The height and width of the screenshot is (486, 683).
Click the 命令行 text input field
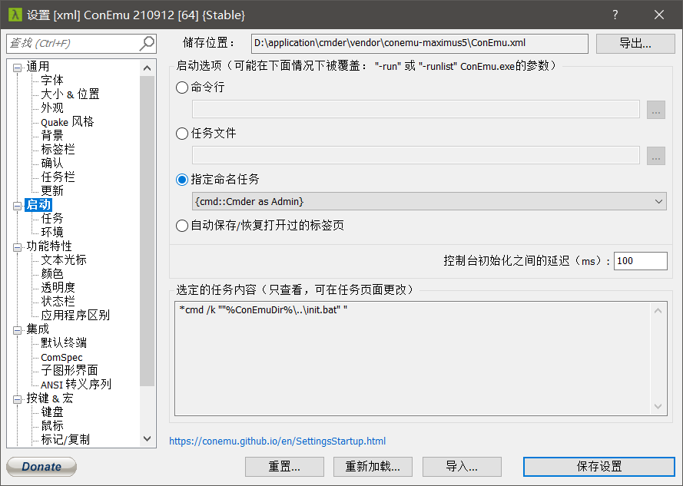[x=416, y=109]
